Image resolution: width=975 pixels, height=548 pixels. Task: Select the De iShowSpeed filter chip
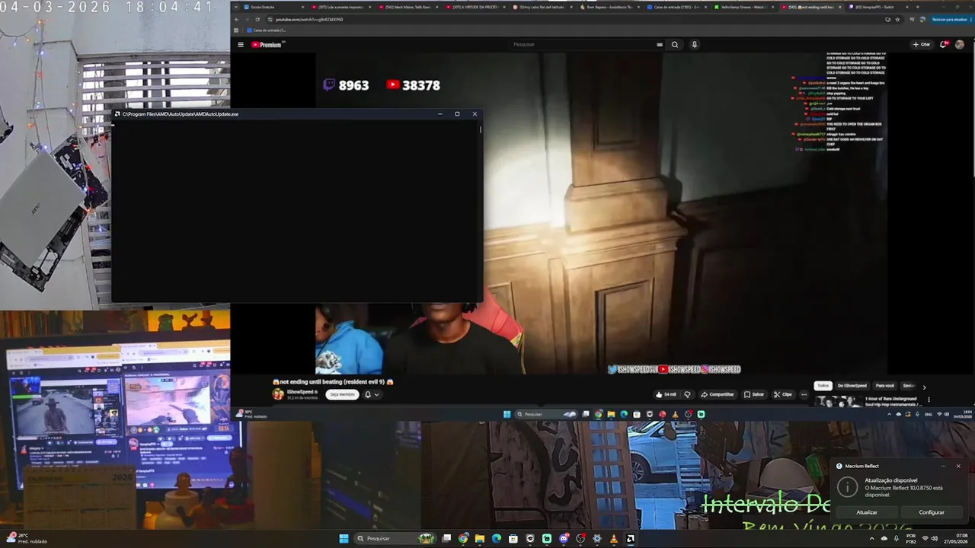coord(852,386)
